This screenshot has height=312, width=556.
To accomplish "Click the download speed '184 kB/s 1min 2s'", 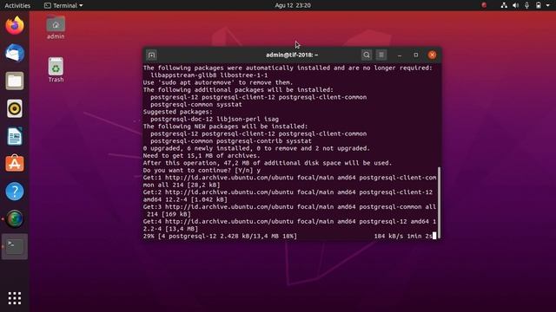I will click(403, 236).
